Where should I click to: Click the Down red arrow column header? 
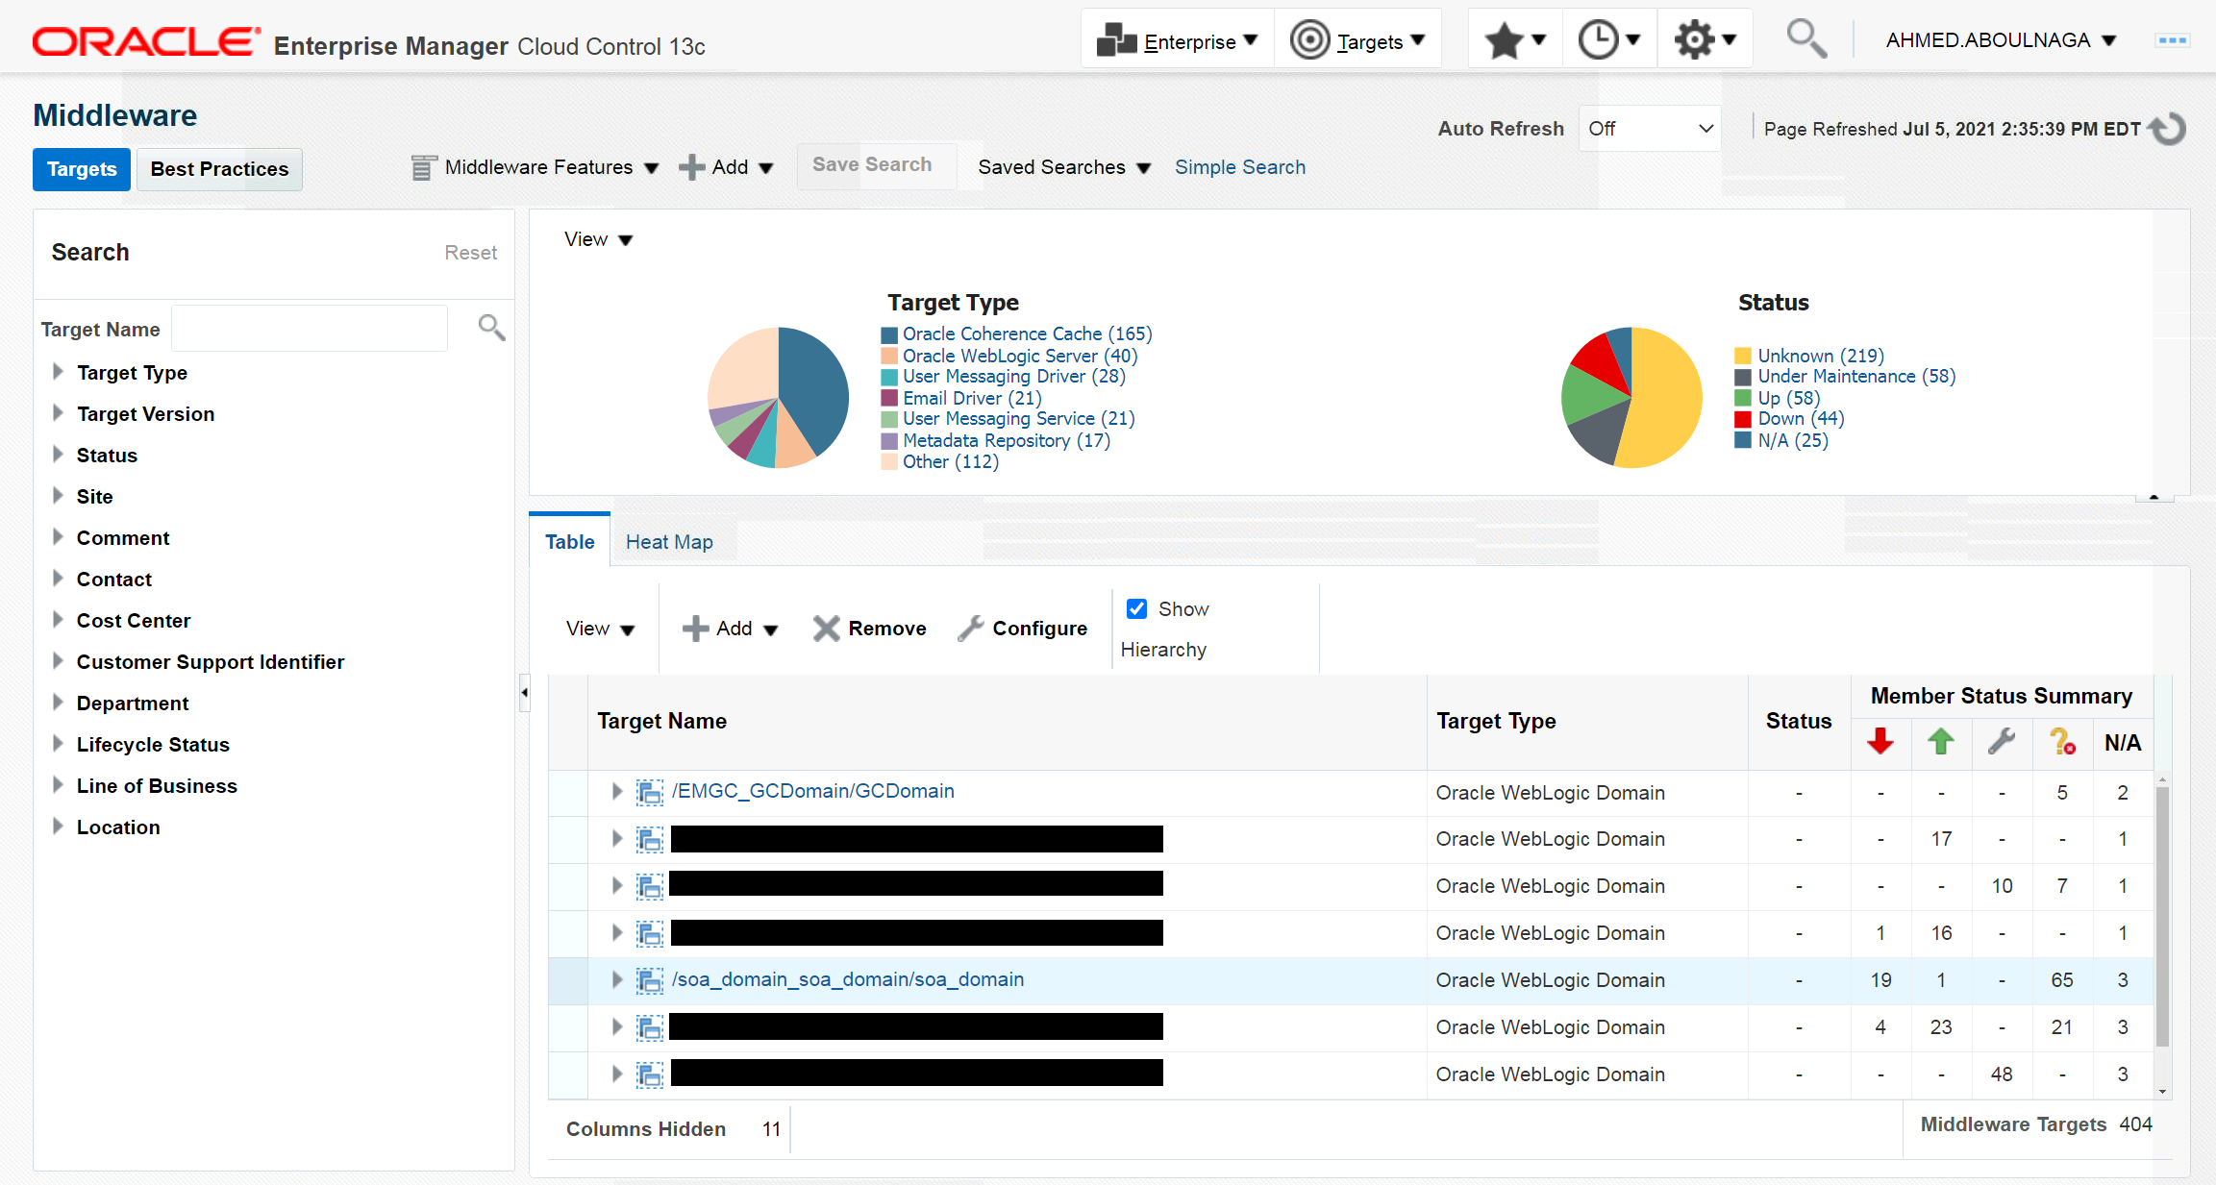click(1880, 742)
